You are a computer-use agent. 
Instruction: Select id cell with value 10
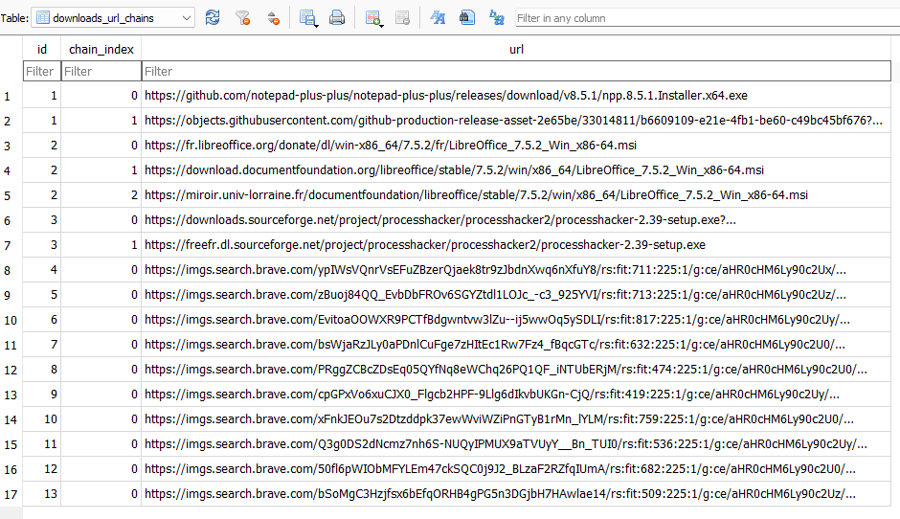tap(42, 419)
